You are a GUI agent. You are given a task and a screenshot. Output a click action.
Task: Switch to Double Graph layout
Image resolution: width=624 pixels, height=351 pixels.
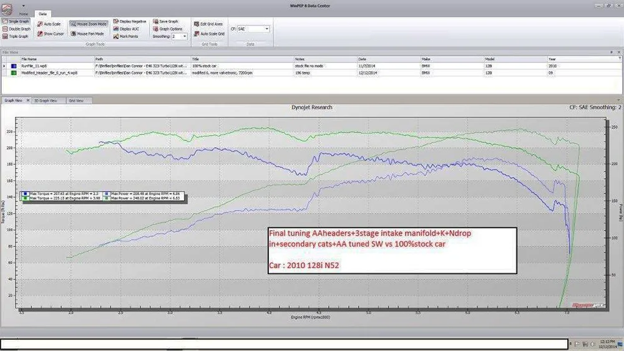point(16,29)
